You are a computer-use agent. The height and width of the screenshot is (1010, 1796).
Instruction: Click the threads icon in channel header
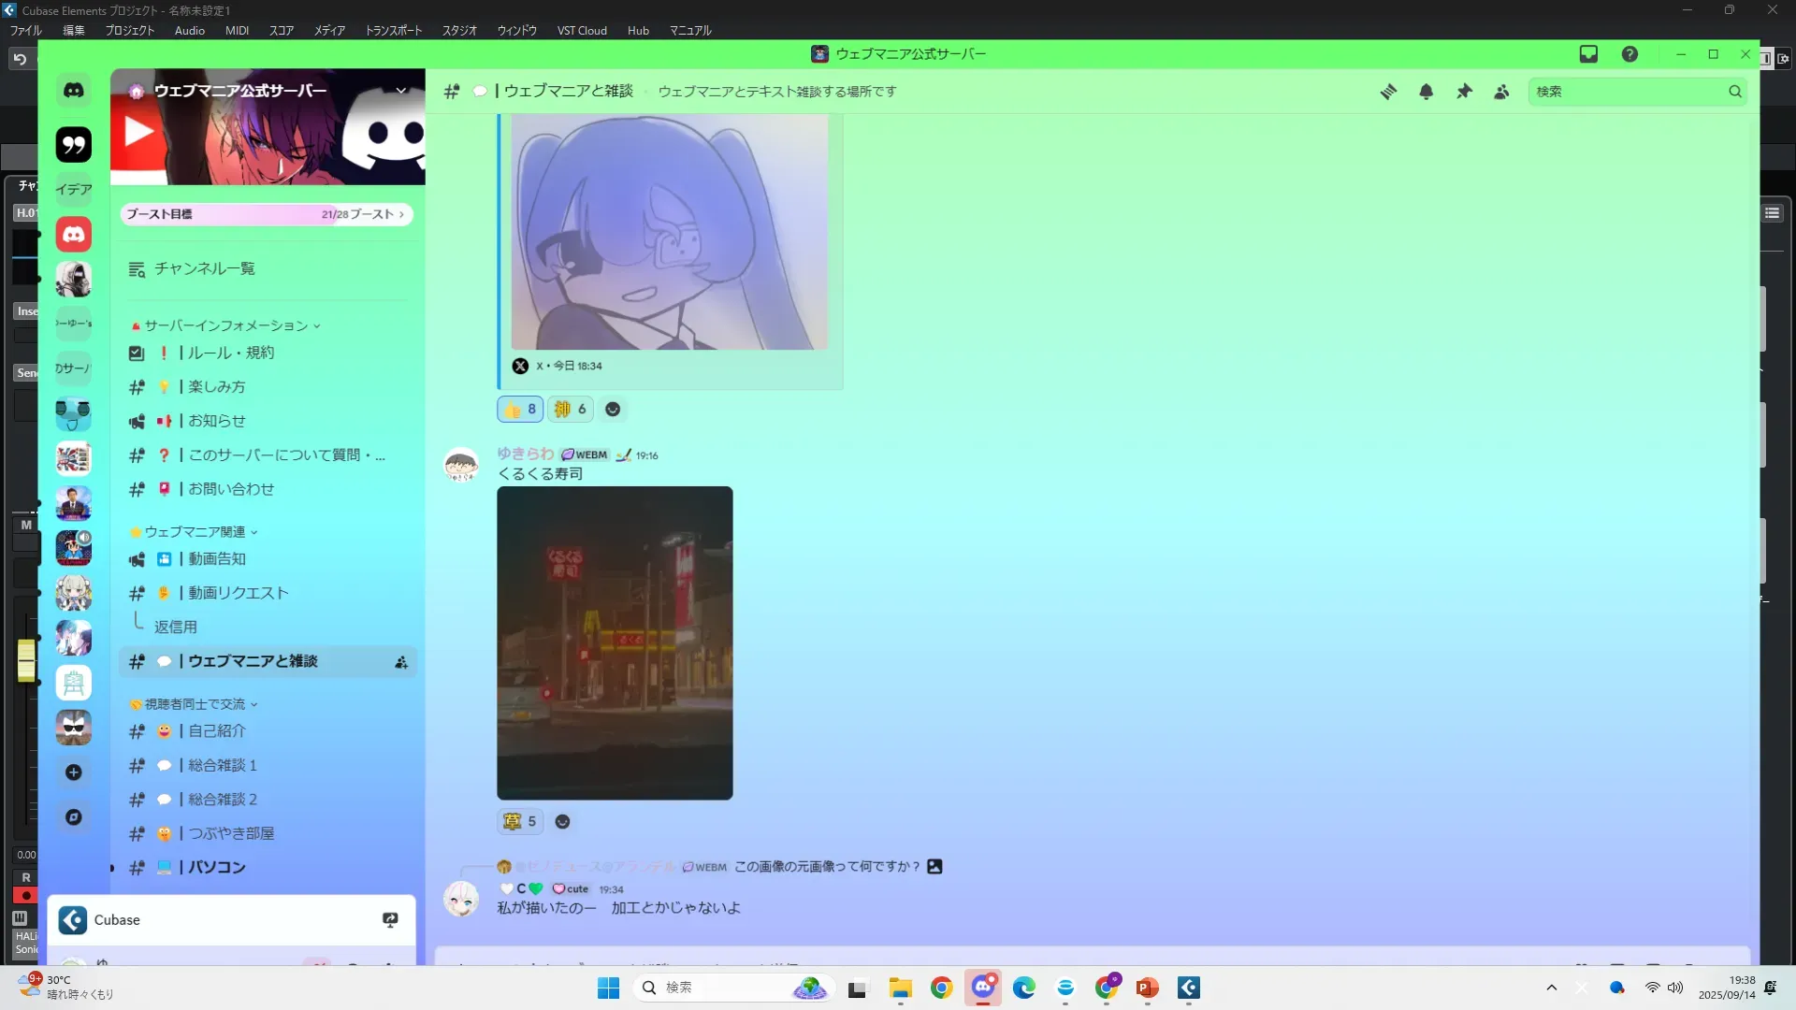tap(1388, 92)
